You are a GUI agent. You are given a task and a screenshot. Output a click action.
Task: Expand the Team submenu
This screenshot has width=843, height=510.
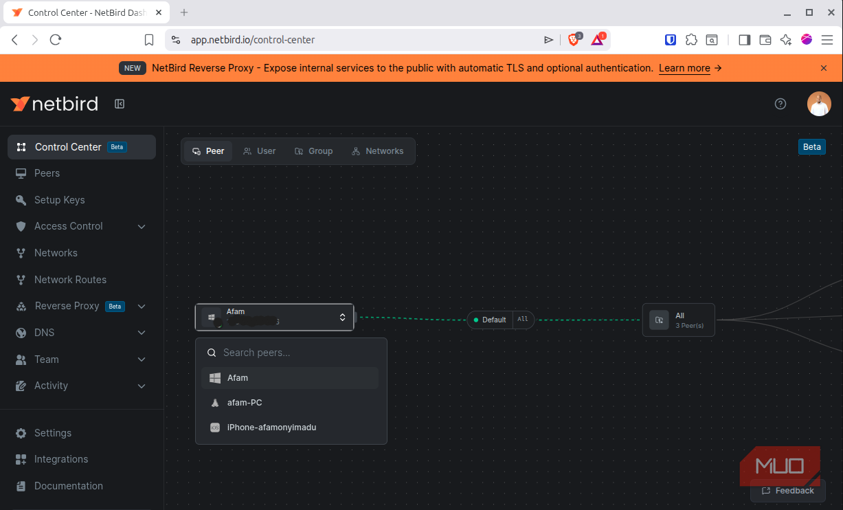[142, 359]
